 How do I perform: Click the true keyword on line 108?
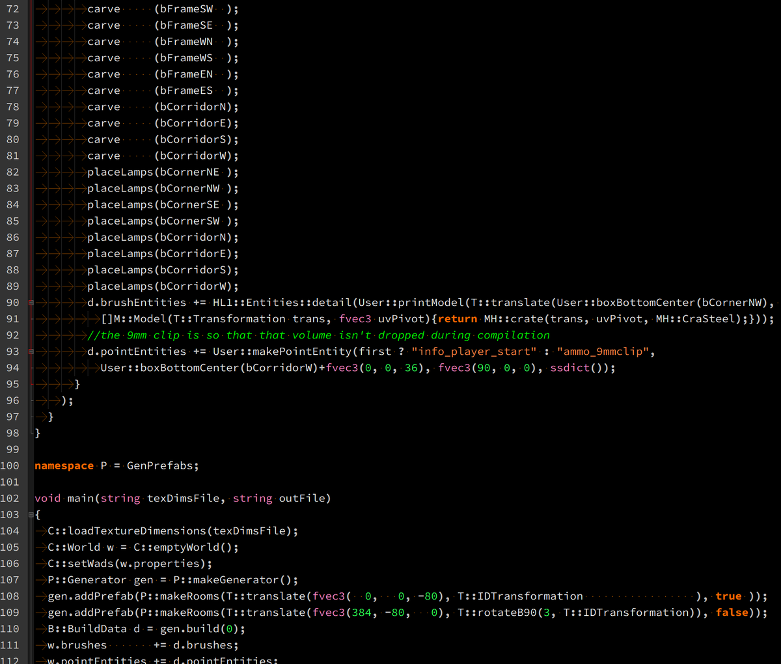coord(728,595)
